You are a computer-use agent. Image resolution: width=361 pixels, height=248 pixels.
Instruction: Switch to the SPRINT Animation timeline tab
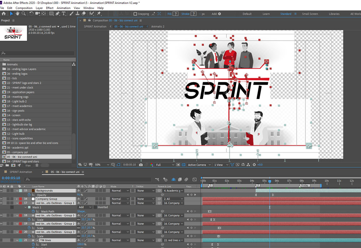tap(21, 172)
